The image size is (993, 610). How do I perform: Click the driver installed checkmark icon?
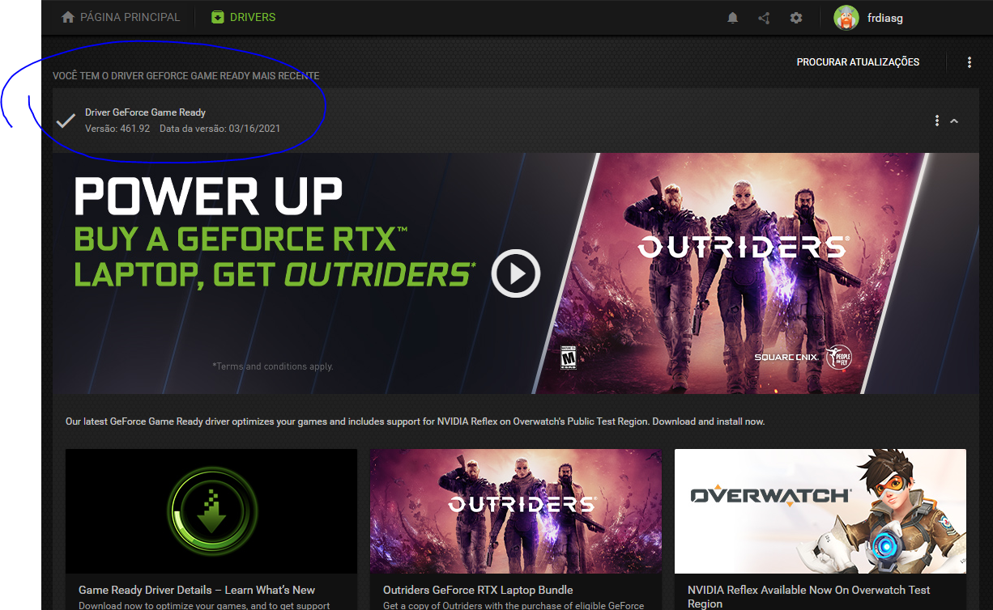[x=66, y=121]
